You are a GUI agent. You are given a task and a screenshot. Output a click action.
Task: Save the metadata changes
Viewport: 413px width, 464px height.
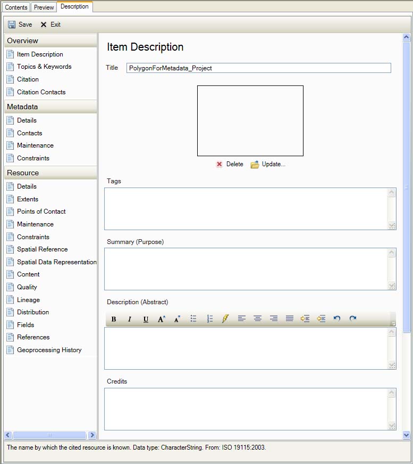(20, 25)
